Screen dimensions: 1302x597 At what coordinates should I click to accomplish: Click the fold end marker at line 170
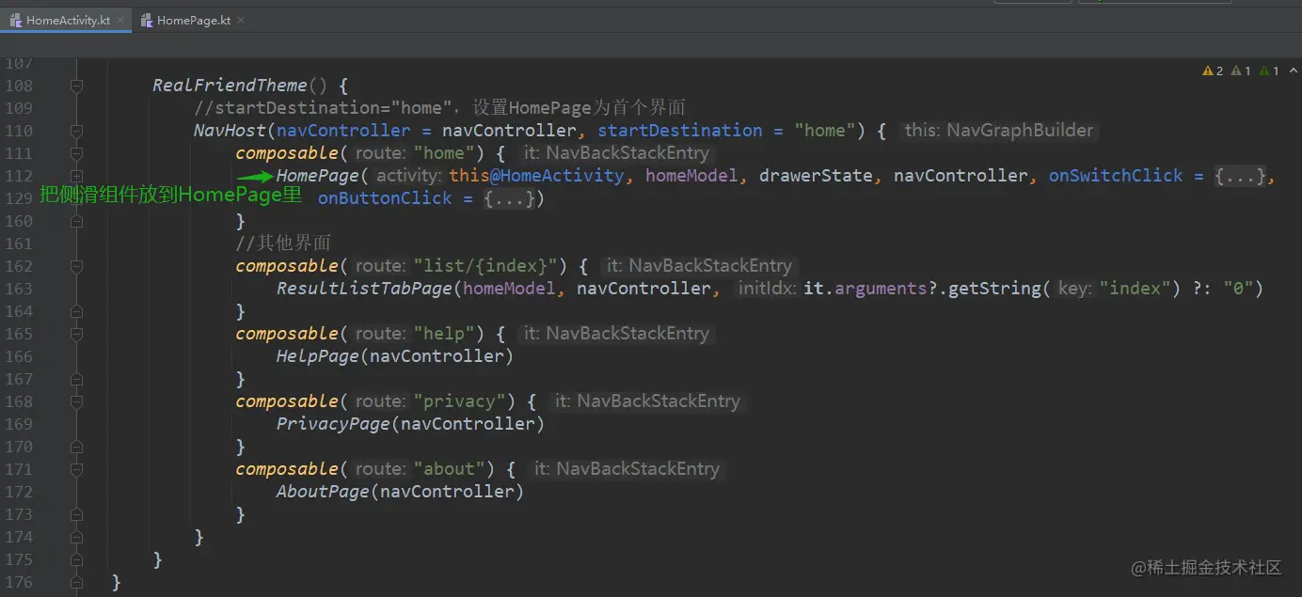click(x=76, y=447)
